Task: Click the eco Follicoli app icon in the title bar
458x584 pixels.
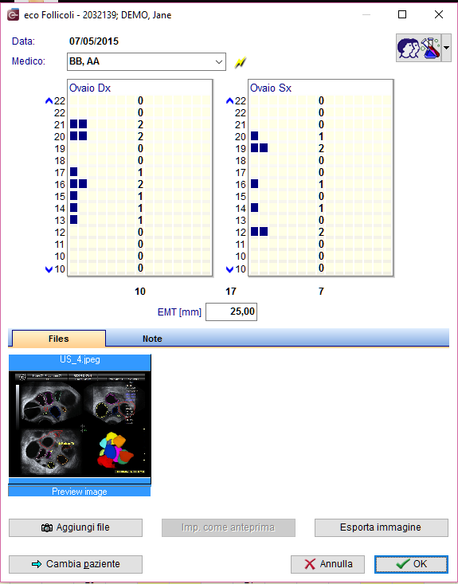Action: tap(13, 15)
